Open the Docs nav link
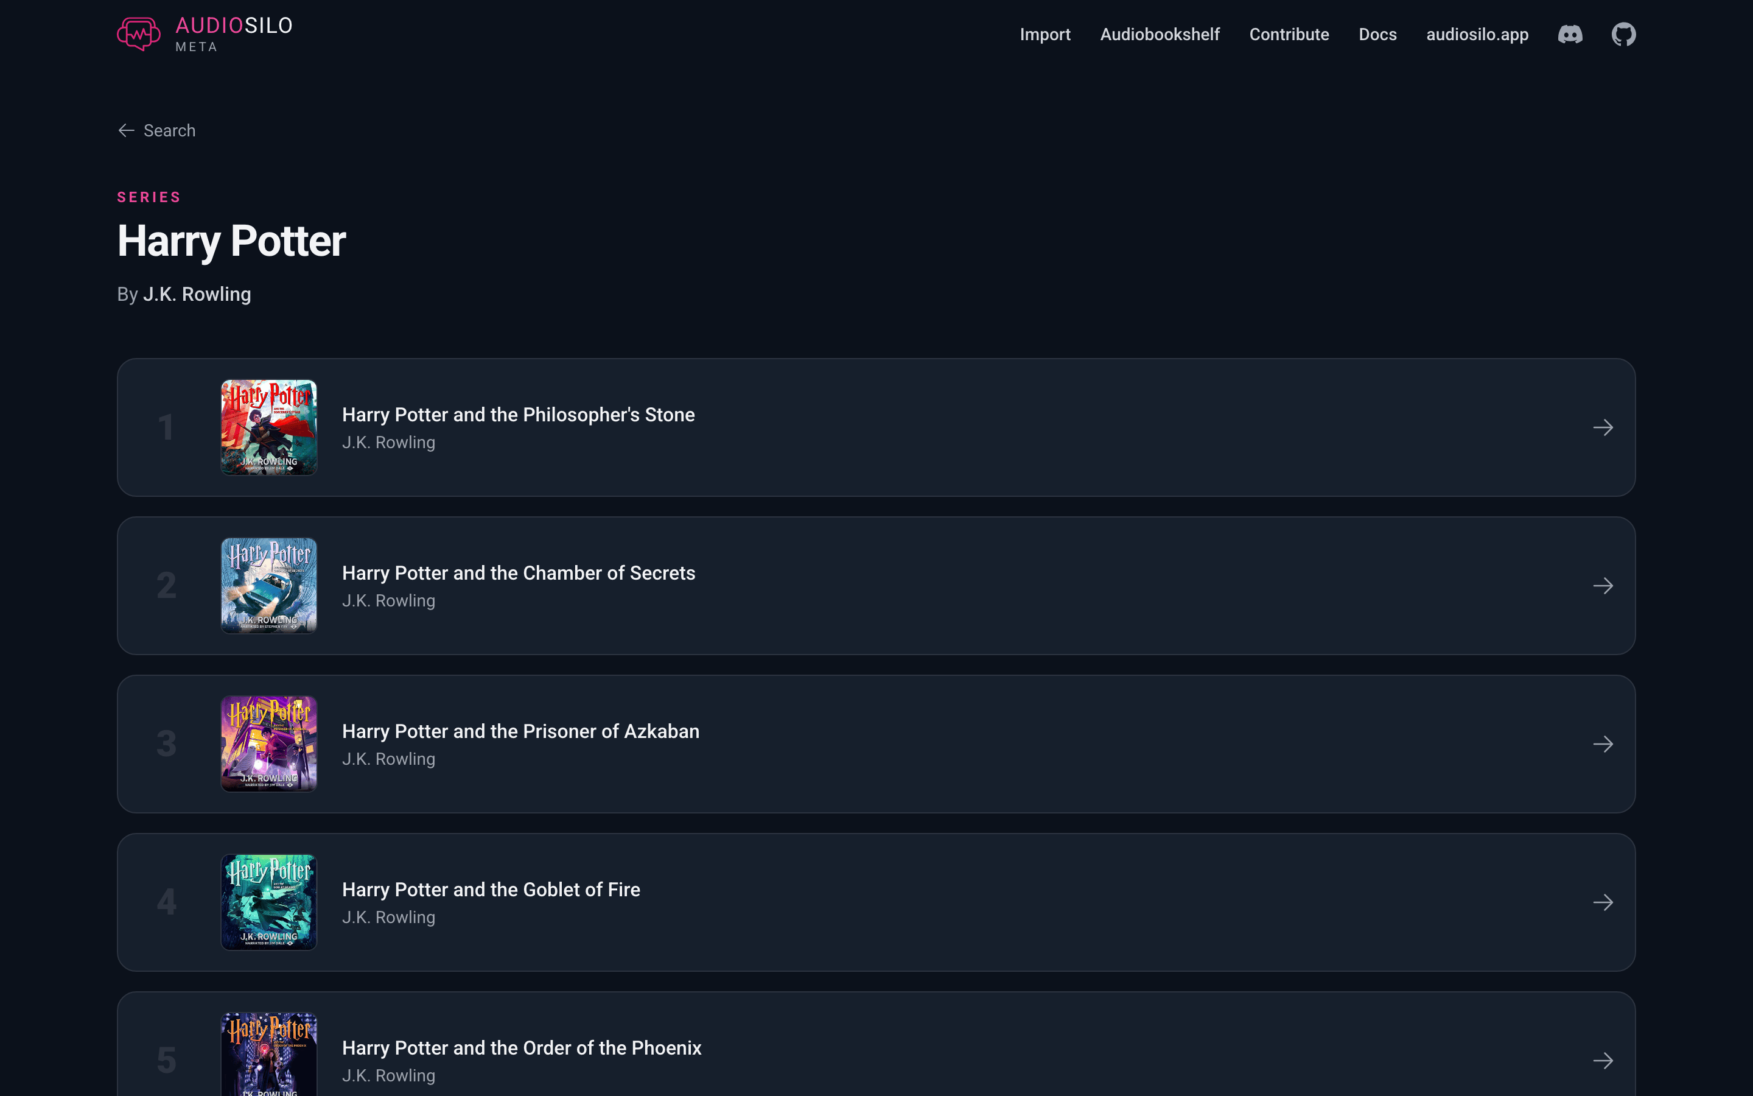The width and height of the screenshot is (1753, 1096). (1377, 34)
